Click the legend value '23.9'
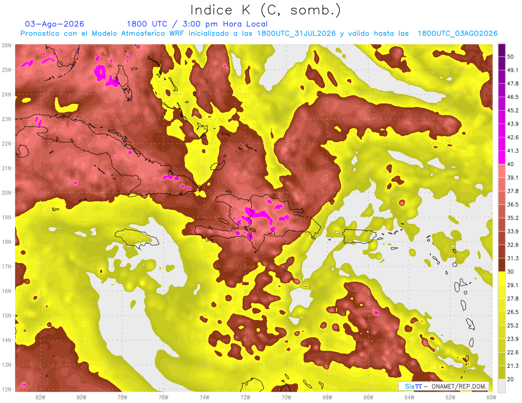This screenshot has height=403, width=522. pyautogui.click(x=513, y=339)
